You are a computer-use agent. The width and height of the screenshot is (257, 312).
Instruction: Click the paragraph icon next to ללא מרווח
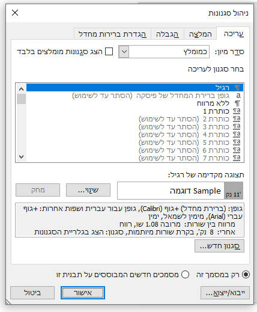[x=237, y=103]
